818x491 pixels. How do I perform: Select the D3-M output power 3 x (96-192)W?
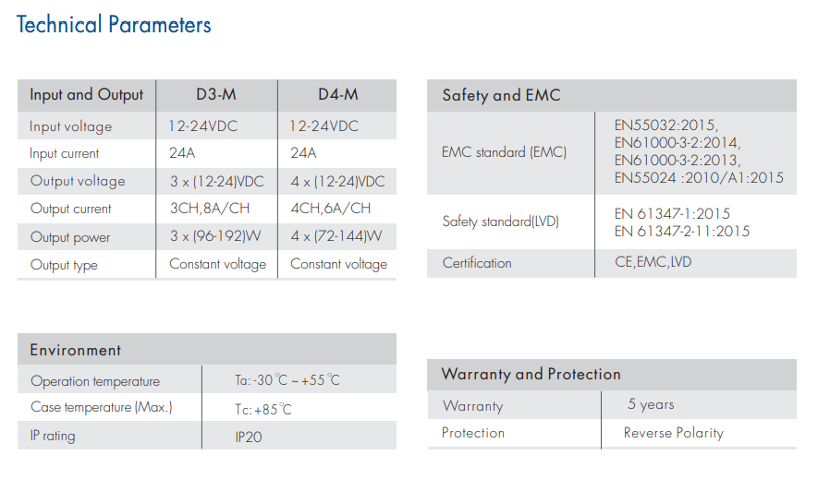(215, 236)
